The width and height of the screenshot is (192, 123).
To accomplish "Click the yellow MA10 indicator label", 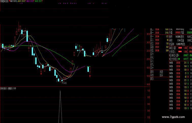I will click(22, 1).
